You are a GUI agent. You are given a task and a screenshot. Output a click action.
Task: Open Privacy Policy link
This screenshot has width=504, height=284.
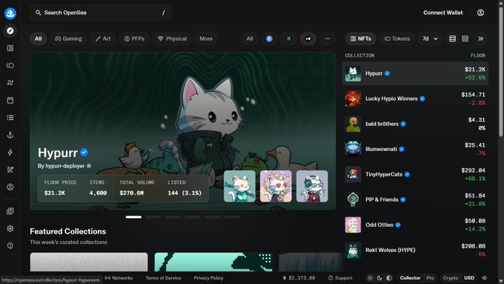point(208,278)
